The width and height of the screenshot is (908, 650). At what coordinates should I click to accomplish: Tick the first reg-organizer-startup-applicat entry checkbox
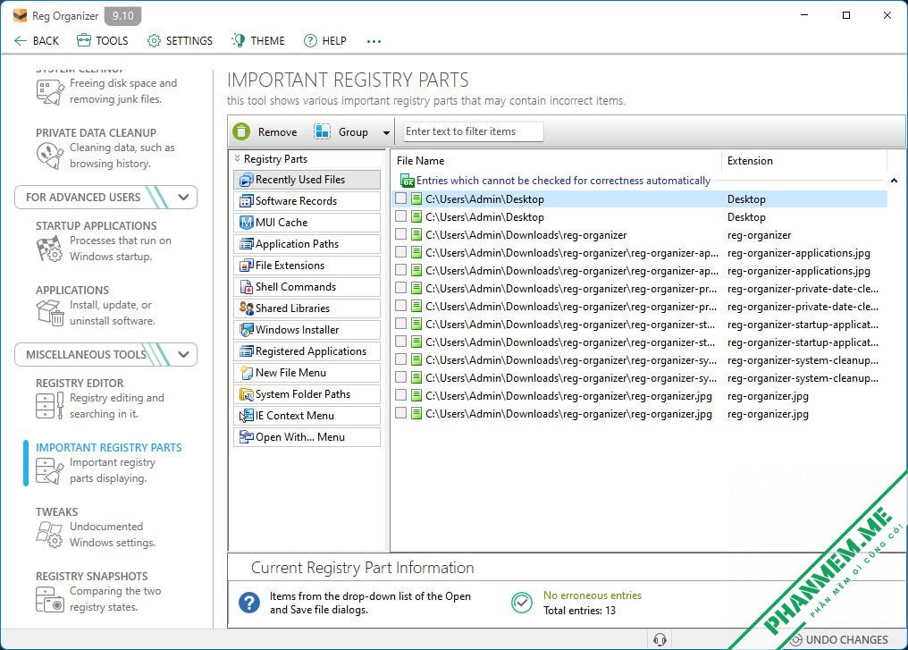pyautogui.click(x=400, y=325)
